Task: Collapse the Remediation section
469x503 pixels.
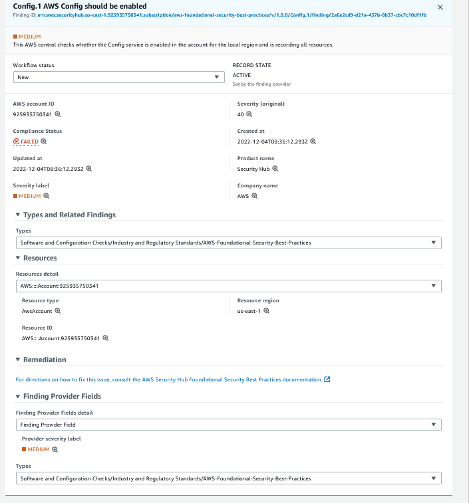Action: (x=18, y=359)
